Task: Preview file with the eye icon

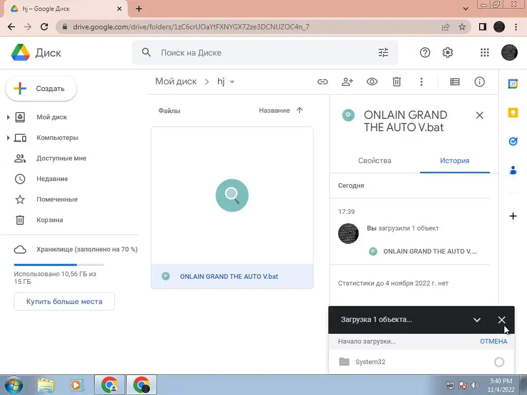Action: pos(372,82)
